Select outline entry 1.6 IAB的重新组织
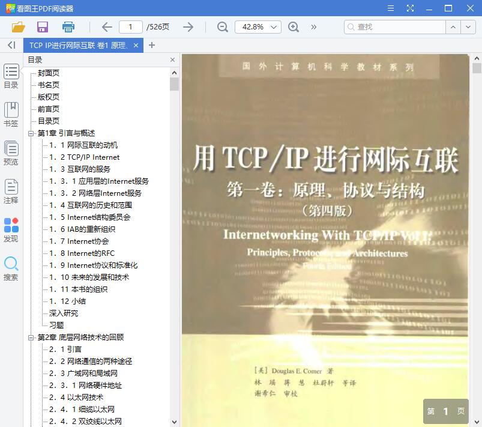The width and height of the screenshot is (482, 427). click(82, 229)
